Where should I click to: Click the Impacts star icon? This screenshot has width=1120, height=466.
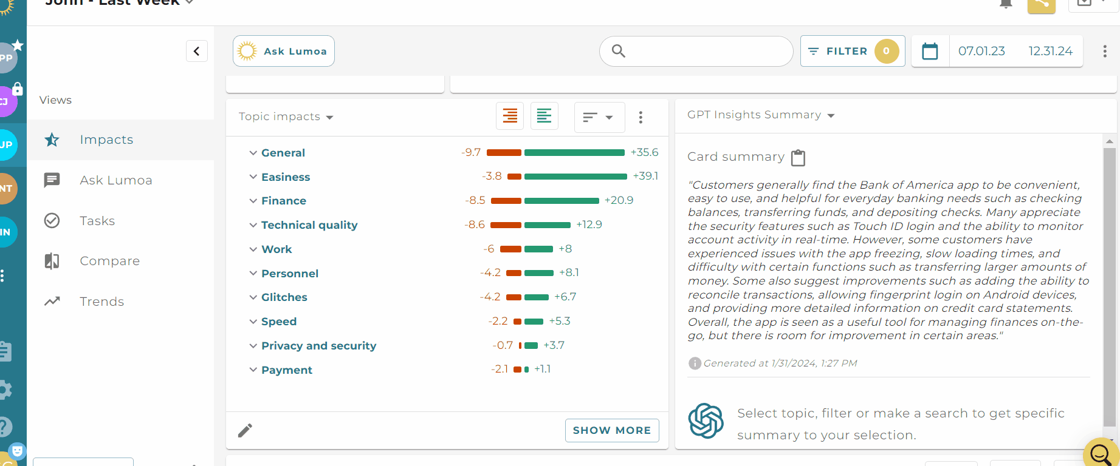[x=52, y=140]
